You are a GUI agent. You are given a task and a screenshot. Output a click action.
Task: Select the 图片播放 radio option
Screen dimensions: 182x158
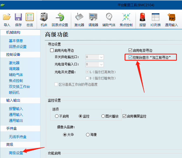click(103, 116)
